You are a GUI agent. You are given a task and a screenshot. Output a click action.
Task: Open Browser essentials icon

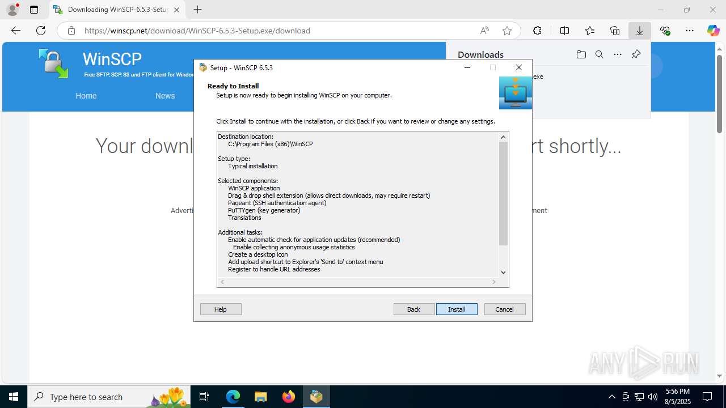[665, 31]
